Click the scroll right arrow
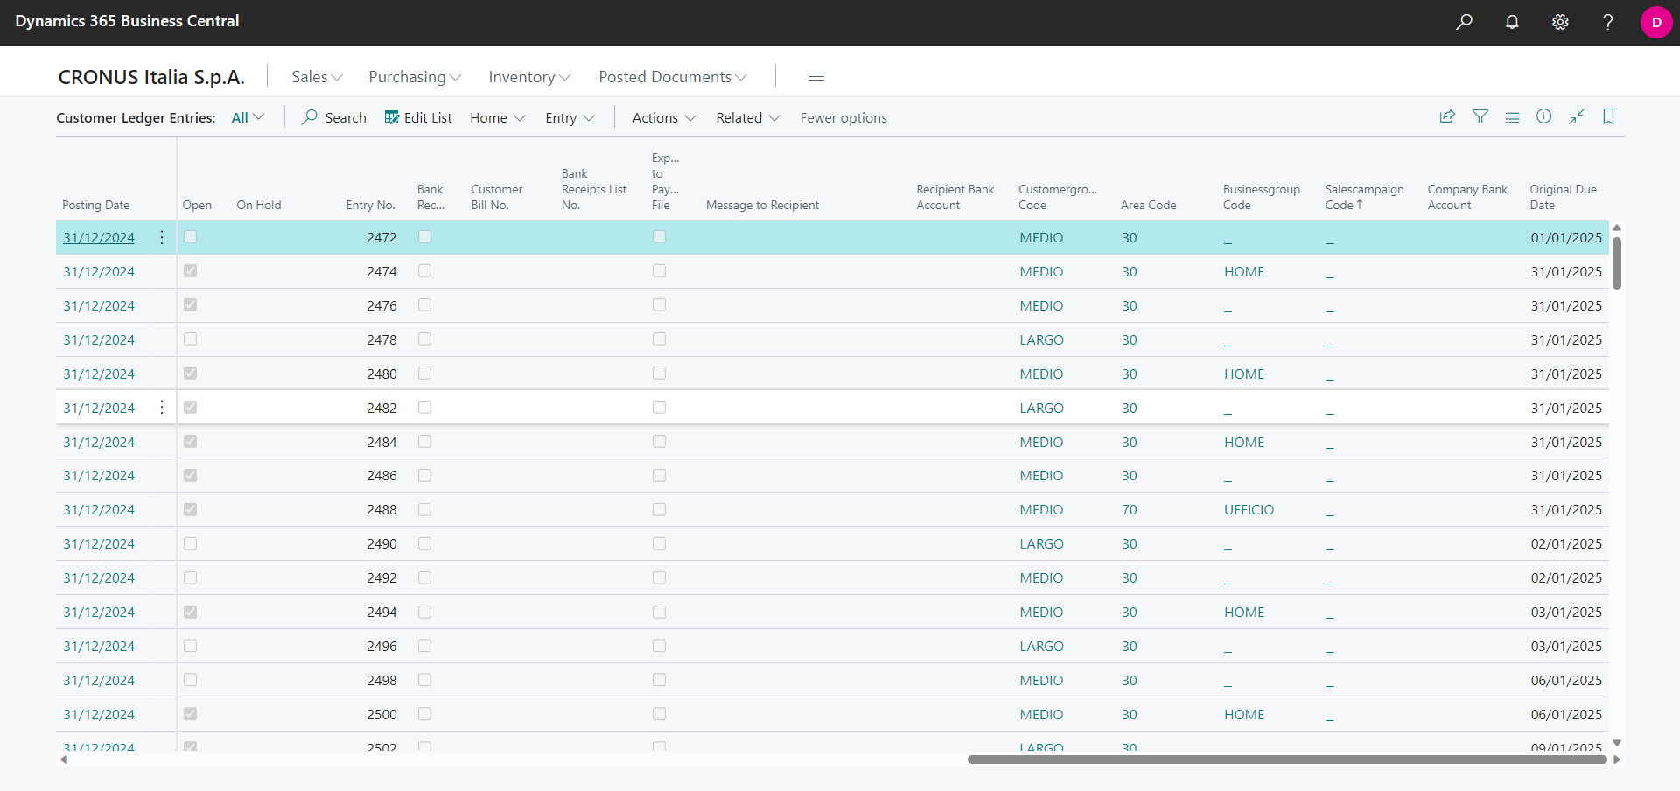 [x=1617, y=759]
